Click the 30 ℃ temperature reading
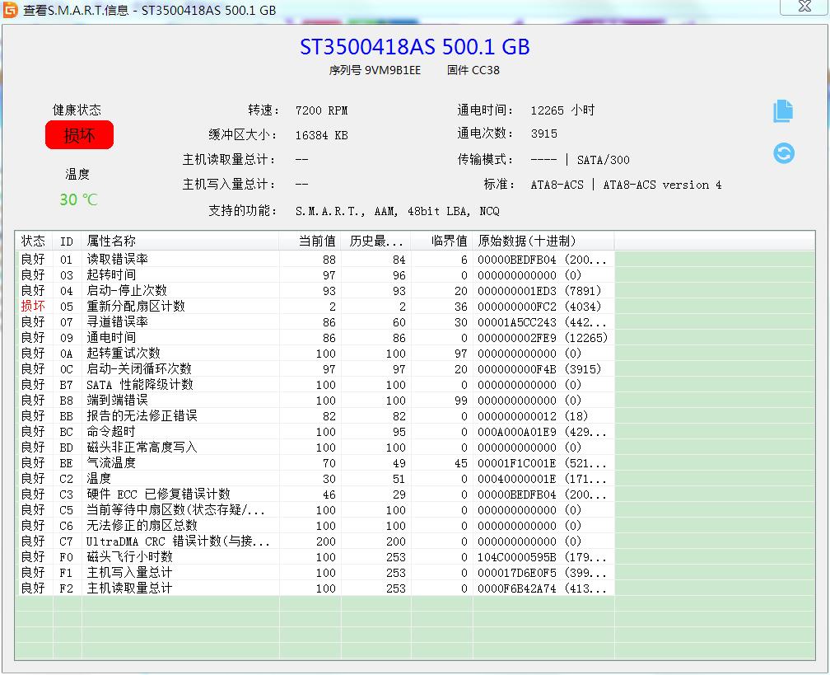The width and height of the screenshot is (830, 675). (x=78, y=199)
